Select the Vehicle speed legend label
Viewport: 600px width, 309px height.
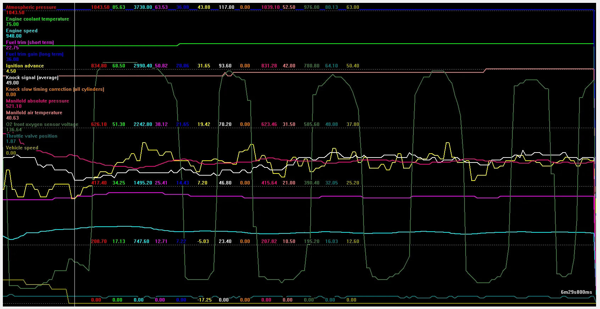(22, 148)
